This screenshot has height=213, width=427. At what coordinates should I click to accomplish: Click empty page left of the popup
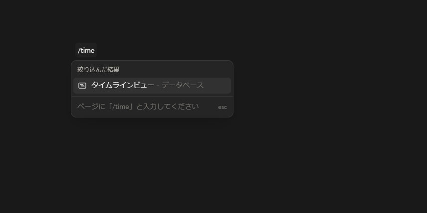click(x=35, y=90)
